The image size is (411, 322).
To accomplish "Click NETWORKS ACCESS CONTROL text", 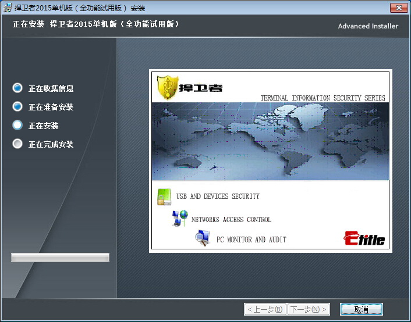I will tap(231, 219).
